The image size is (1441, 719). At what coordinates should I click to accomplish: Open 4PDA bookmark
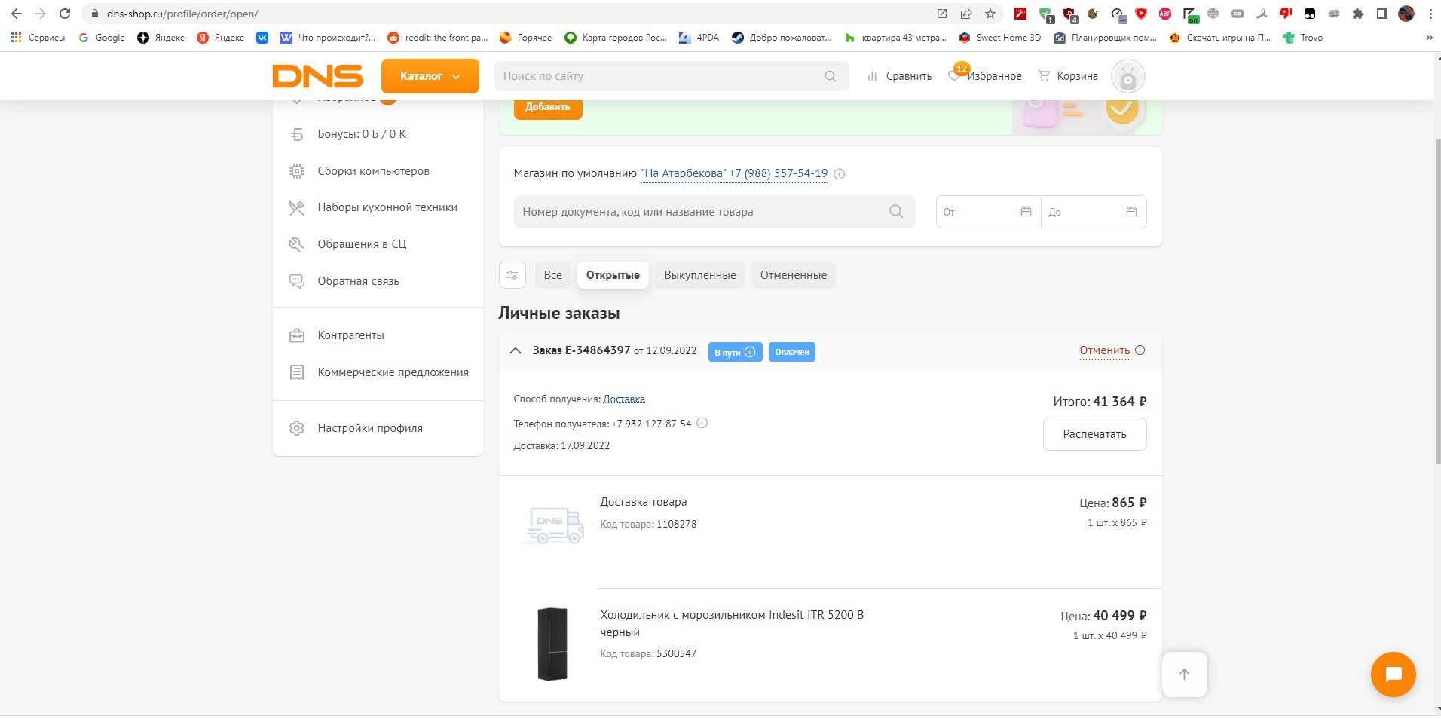click(699, 38)
